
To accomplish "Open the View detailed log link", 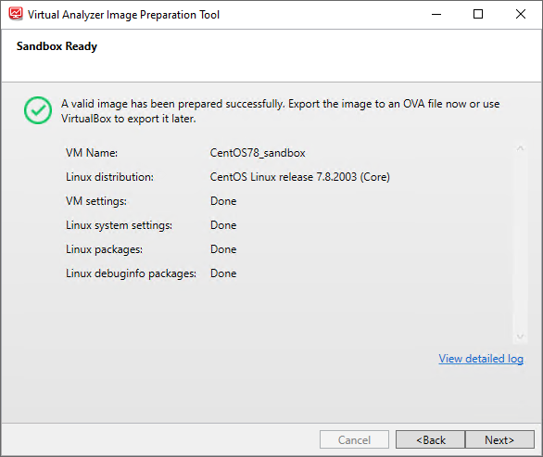I will (481, 359).
